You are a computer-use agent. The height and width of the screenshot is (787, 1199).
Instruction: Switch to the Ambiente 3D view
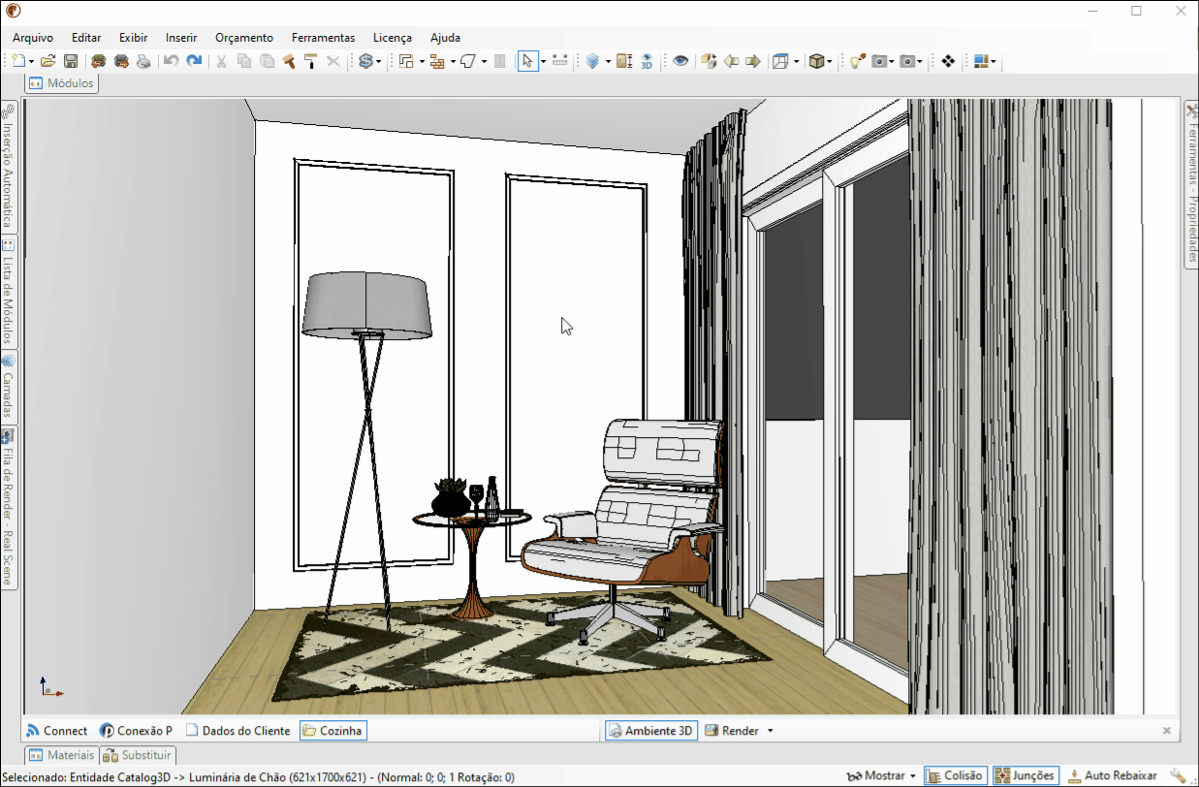650,731
